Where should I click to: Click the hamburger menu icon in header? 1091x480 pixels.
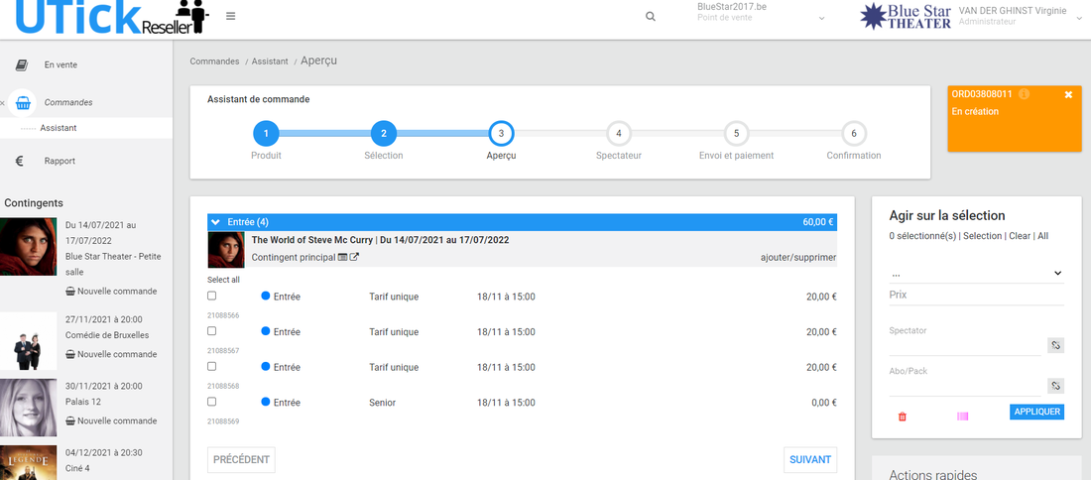click(230, 16)
